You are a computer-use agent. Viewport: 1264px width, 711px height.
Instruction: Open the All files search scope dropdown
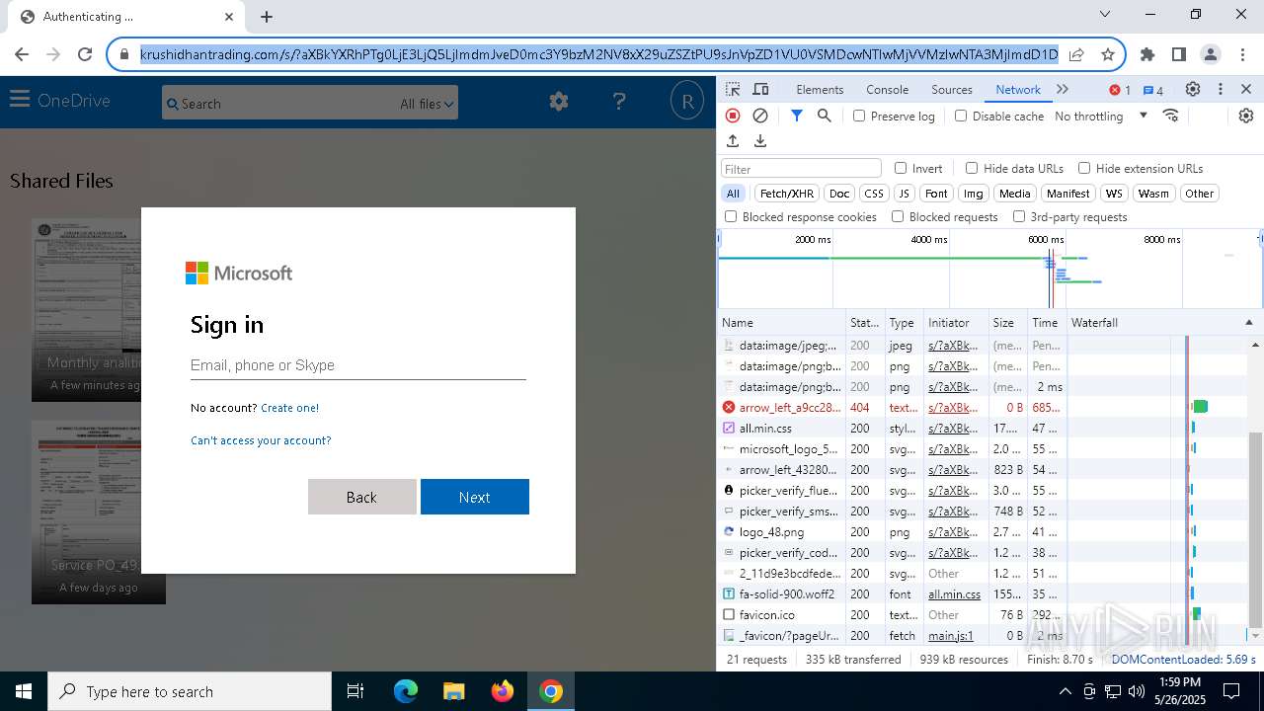coord(427,104)
